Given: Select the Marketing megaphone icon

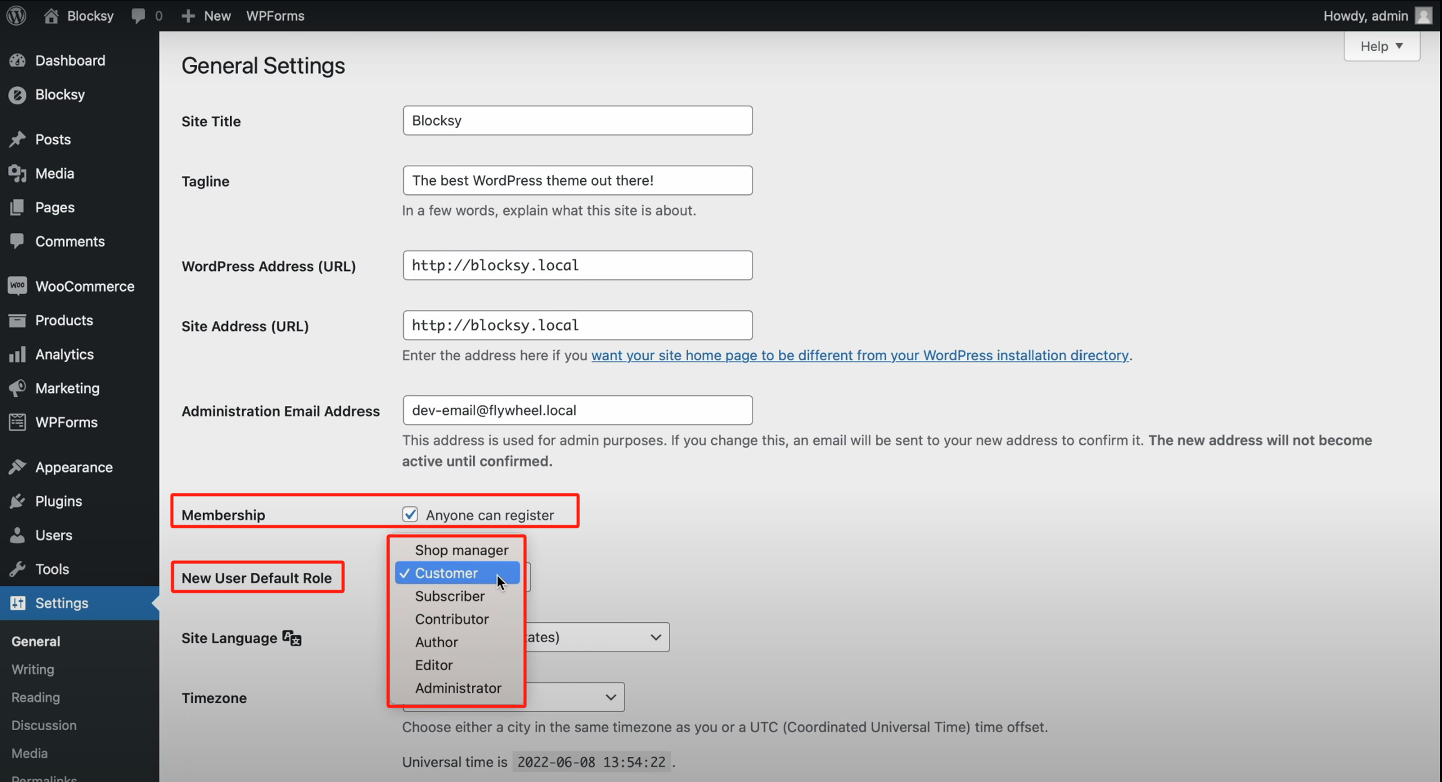Looking at the screenshot, I should [18, 388].
